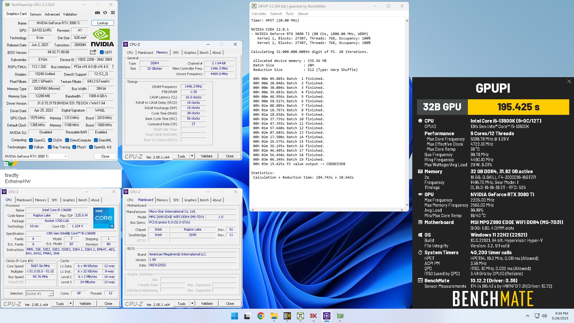Open Windows Start menu

235,316
